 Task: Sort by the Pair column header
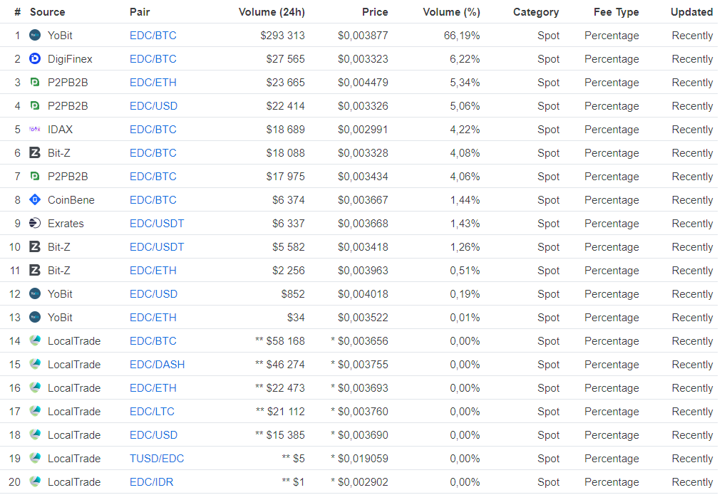pos(140,12)
